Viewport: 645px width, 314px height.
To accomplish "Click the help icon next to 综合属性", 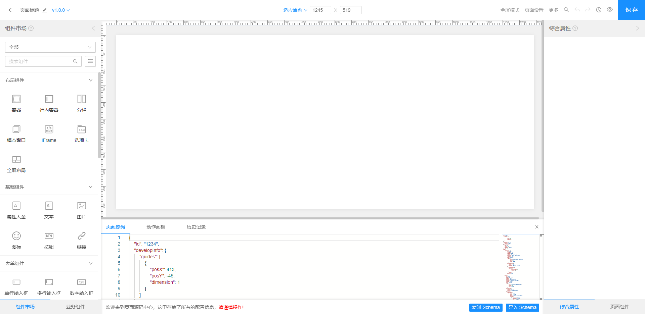I will click(575, 28).
